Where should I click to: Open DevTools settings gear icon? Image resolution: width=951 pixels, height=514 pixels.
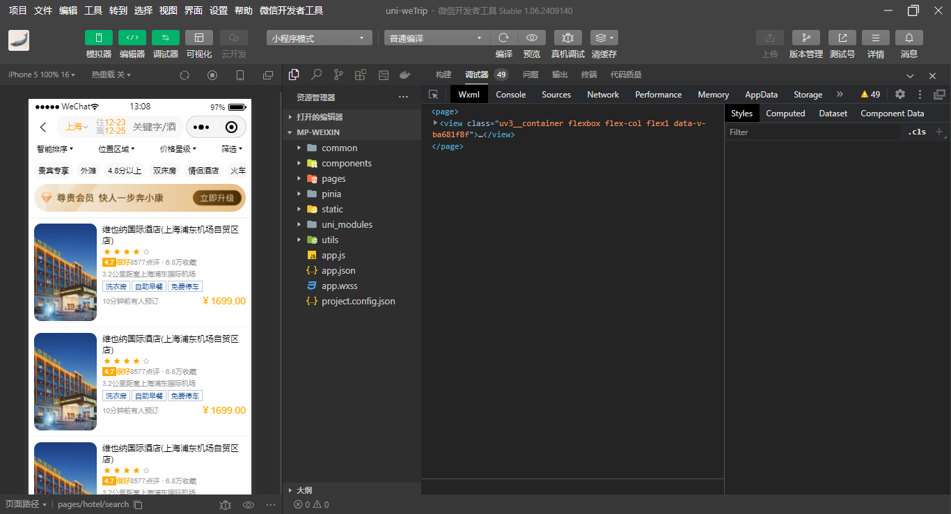900,94
